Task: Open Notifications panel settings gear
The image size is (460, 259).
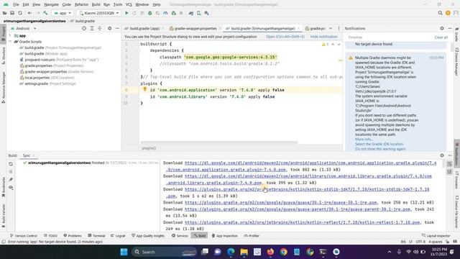Action: coord(442,28)
